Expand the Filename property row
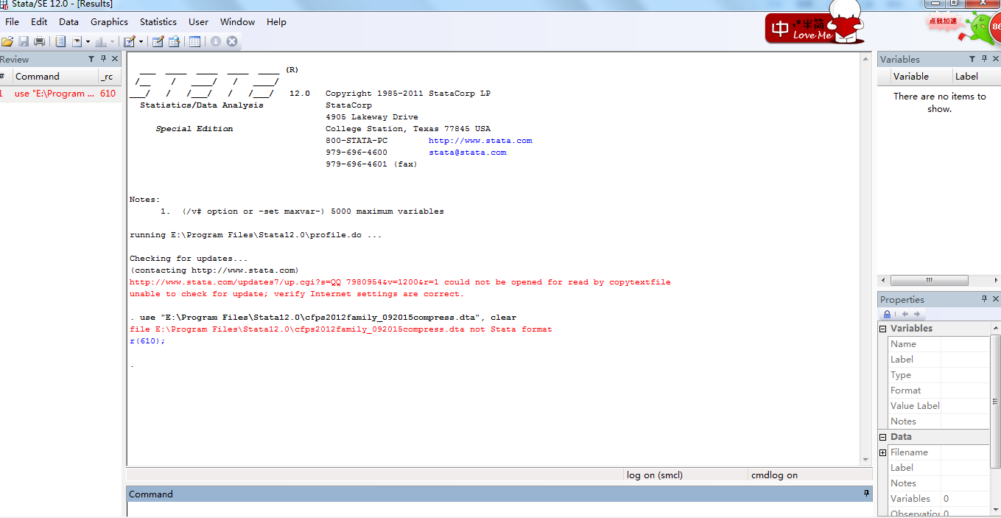1001x518 pixels. [x=883, y=452]
